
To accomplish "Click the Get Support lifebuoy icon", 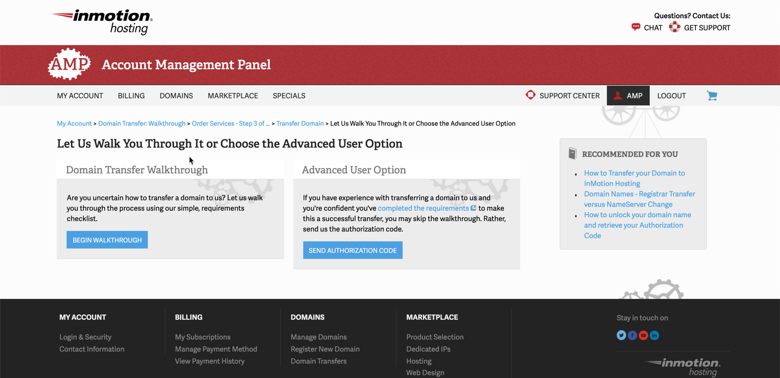I will (675, 27).
